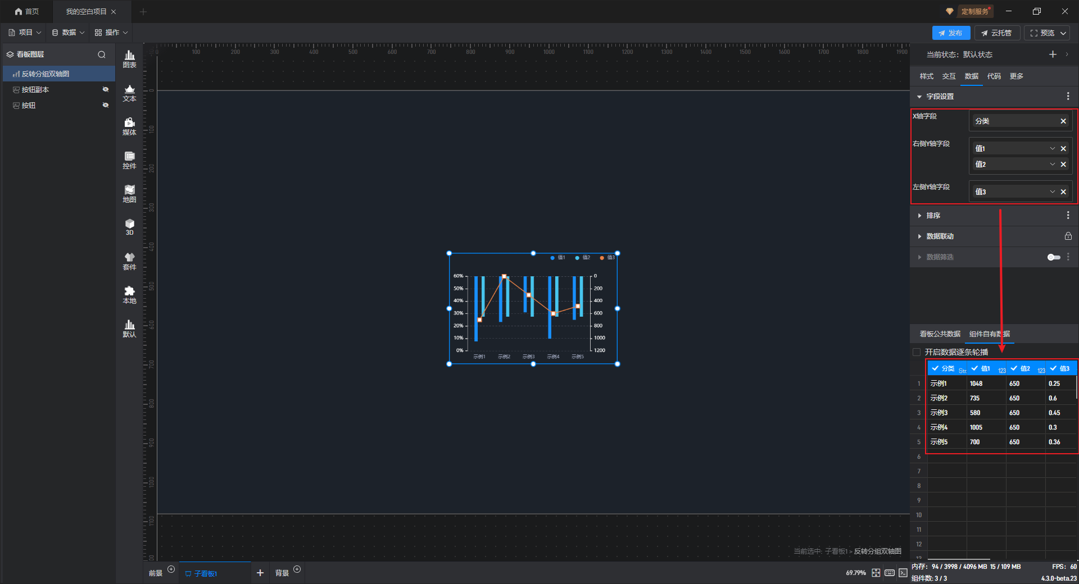1079x584 pixels.
Task: Select the 按钮 layer row
Action: (x=59, y=106)
